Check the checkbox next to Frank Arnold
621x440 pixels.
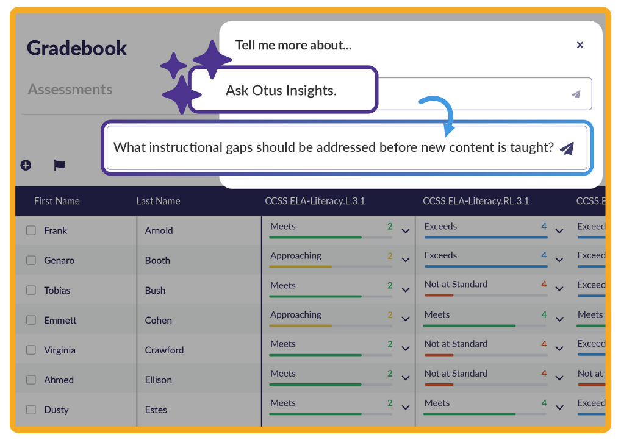pyautogui.click(x=31, y=230)
